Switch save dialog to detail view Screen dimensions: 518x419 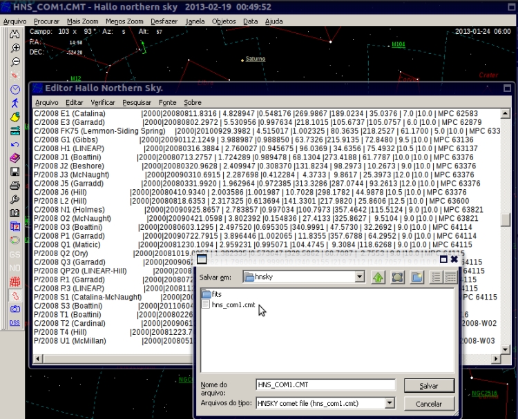pyautogui.click(x=450, y=277)
